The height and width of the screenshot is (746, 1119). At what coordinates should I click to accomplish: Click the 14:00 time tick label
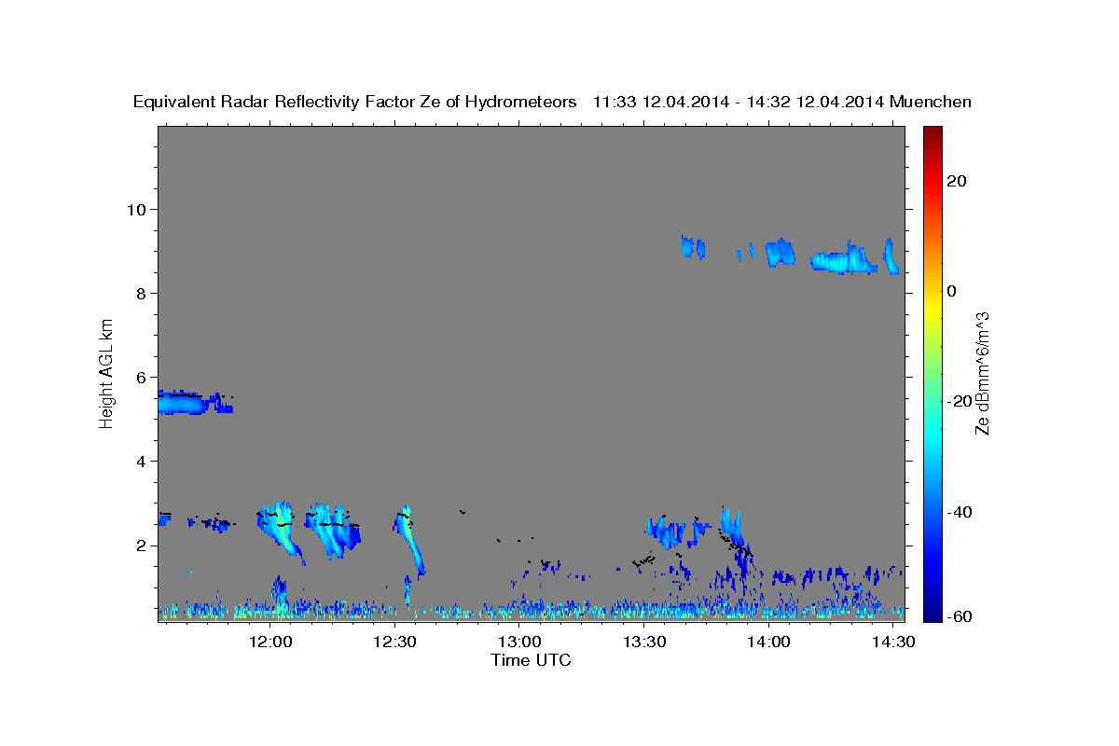[768, 642]
